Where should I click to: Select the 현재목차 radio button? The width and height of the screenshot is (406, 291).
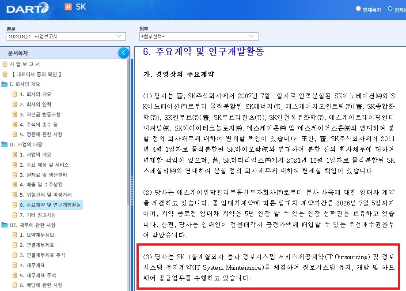[x=358, y=9]
